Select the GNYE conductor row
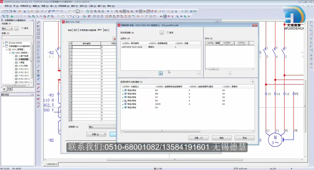This screenshot has height=170, width=314. pos(188,104)
